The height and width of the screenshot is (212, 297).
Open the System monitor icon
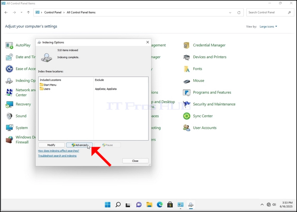point(9,128)
